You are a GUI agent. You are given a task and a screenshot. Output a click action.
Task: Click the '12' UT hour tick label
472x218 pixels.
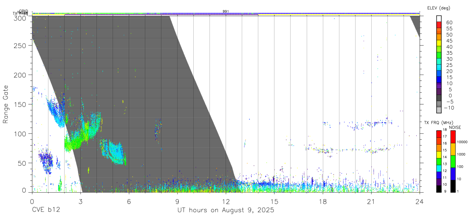[226, 201]
